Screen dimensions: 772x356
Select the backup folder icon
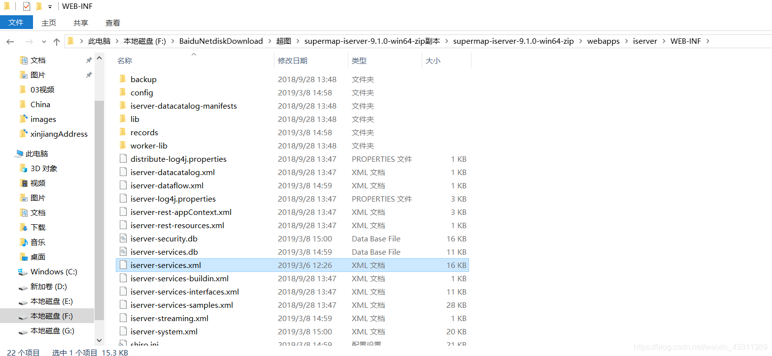pyautogui.click(x=123, y=79)
